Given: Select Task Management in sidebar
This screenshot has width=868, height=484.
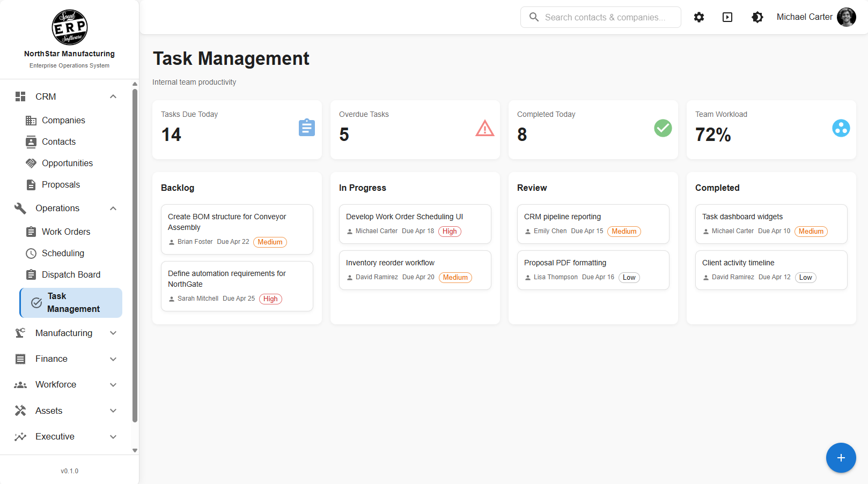Looking at the screenshot, I should (x=71, y=303).
